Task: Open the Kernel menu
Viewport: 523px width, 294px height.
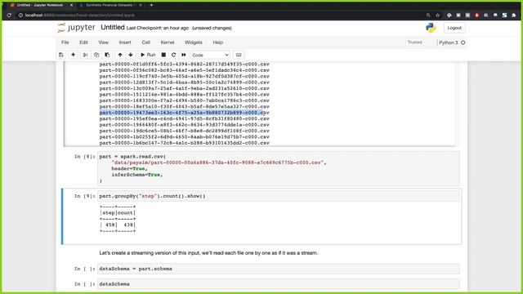Action: 168,42
